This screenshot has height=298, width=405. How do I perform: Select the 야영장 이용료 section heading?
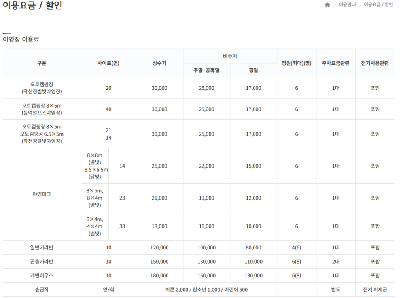click(x=21, y=39)
